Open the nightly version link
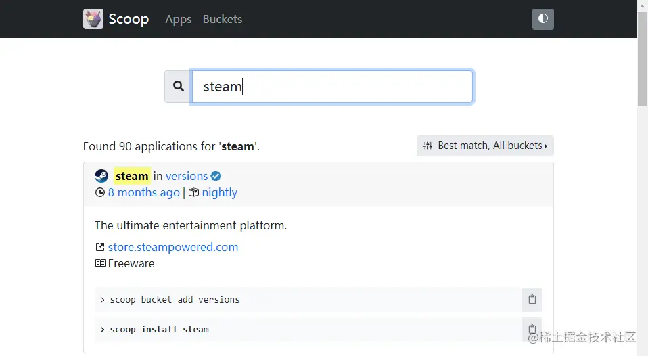This screenshot has width=648, height=356. point(219,193)
